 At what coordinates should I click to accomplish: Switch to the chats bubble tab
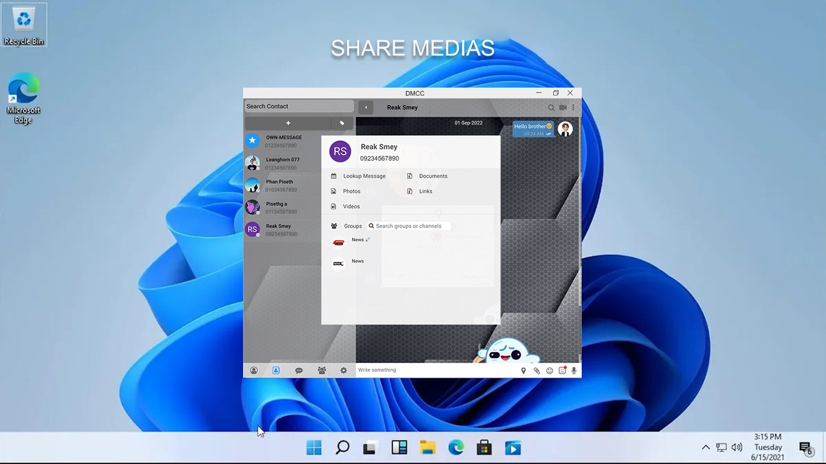[299, 370]
